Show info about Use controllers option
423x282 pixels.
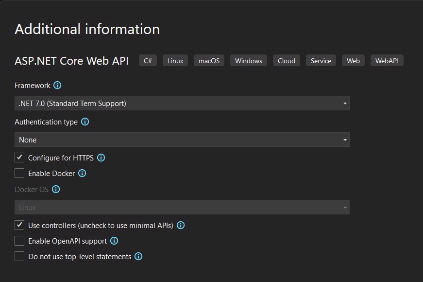tap(181, 225)
